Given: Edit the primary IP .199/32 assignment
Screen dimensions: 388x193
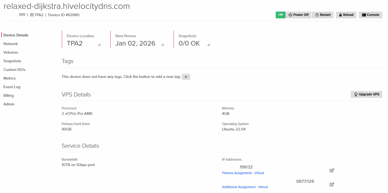Looking at the screenshot, I should coord(332,170).
